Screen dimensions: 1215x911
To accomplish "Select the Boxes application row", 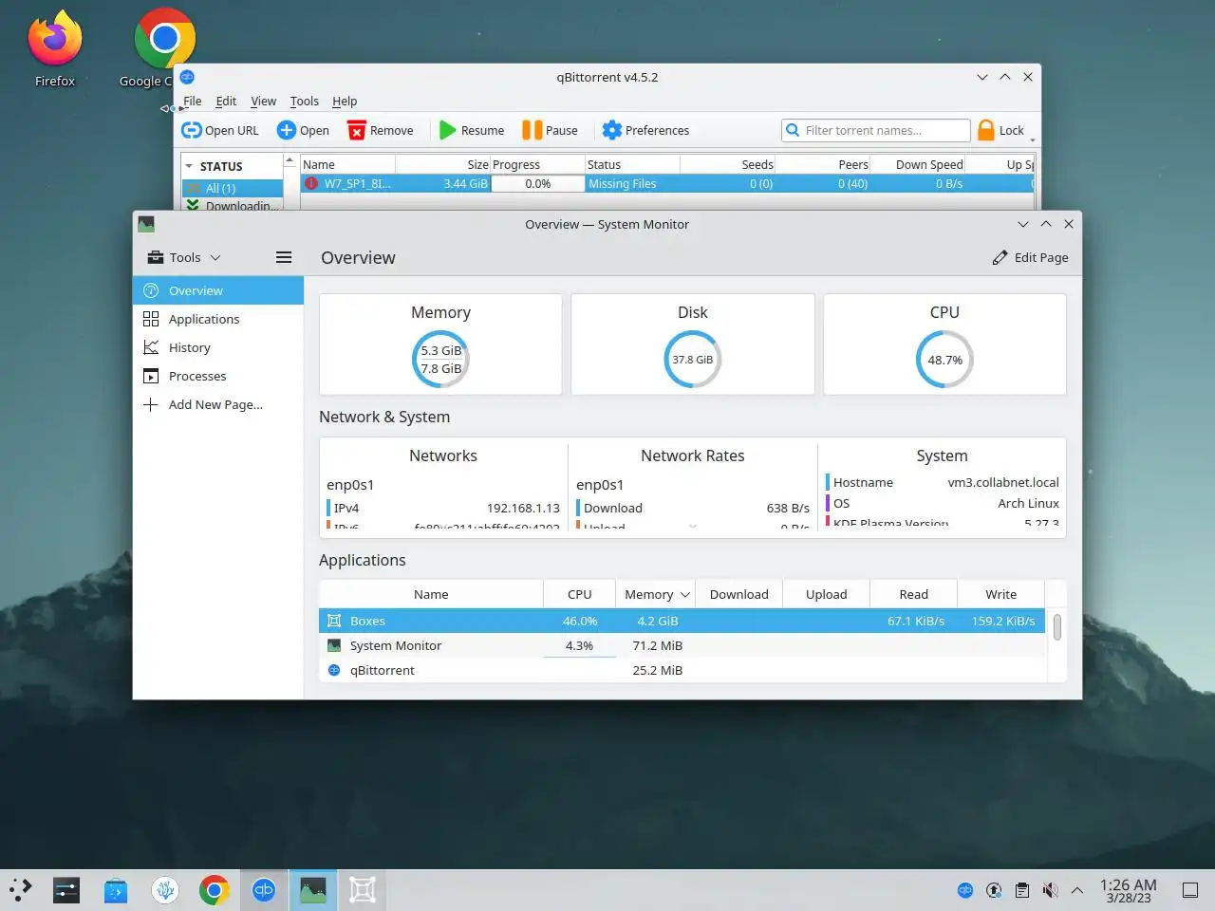I will click(682, 621).
